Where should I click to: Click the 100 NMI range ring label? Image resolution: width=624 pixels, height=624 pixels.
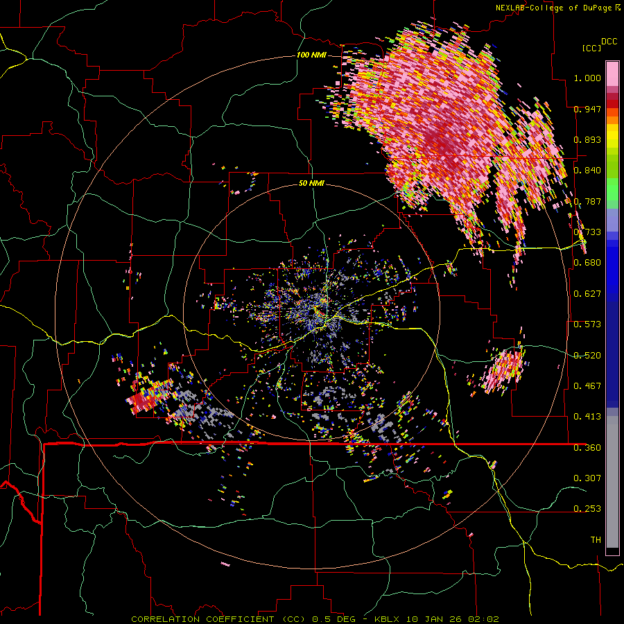pyautogui.click(x=311, y=55)
